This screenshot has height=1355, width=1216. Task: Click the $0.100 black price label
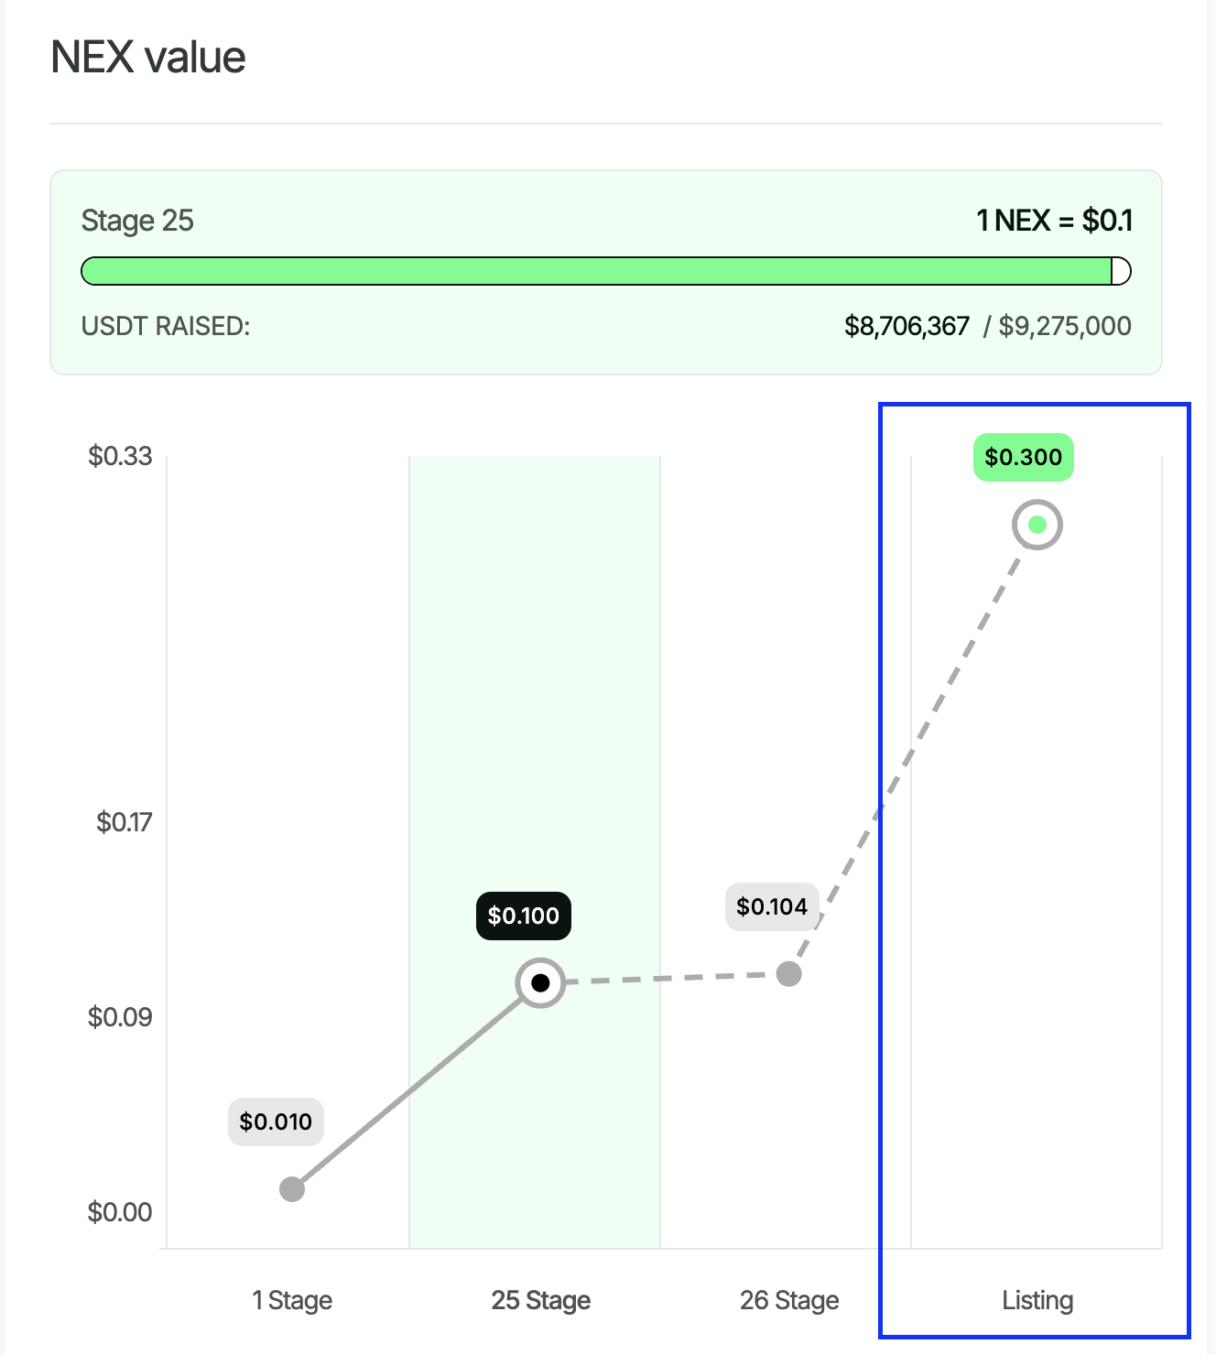coord(523,916)
